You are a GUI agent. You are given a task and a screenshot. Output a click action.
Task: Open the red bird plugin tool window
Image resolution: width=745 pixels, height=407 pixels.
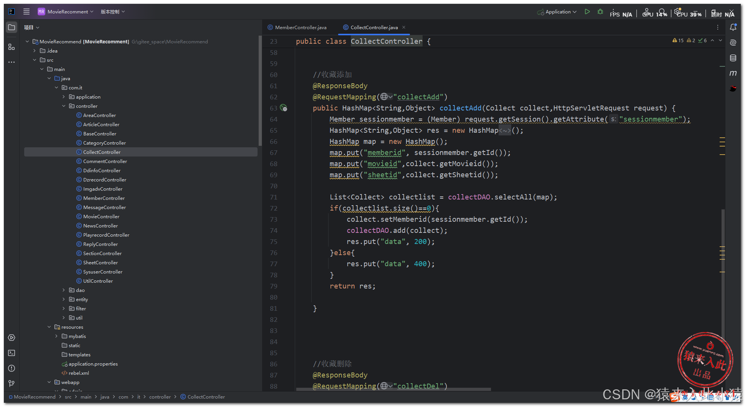pos(733,89)
